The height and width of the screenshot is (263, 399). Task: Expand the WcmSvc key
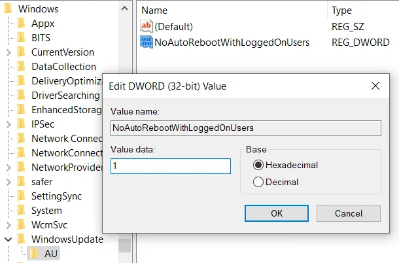pyautogui.click(x=9, y=225)
